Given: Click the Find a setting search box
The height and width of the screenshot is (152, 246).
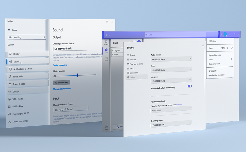Looking at the screenshot, I should (x=27, y=37).
